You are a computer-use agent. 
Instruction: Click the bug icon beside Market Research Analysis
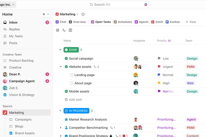click(x=66, y=120)
